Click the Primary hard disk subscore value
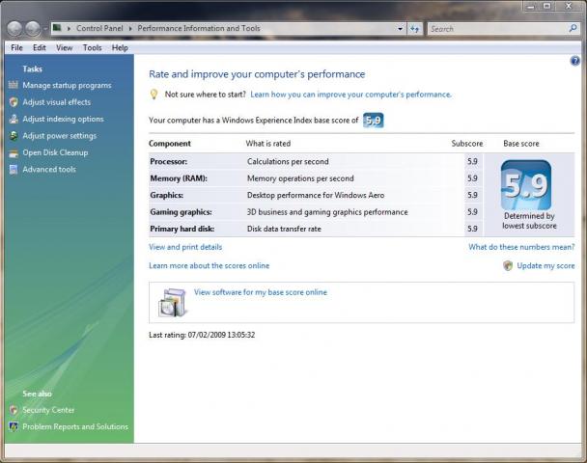This screenshot has height=463, width=587. pyautogui.click(x=472, y=229)
